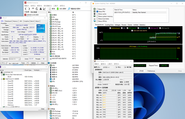185x119 pixels.
Task: Open CPU-Z SPD tab
Action: (x=21, y=21)
